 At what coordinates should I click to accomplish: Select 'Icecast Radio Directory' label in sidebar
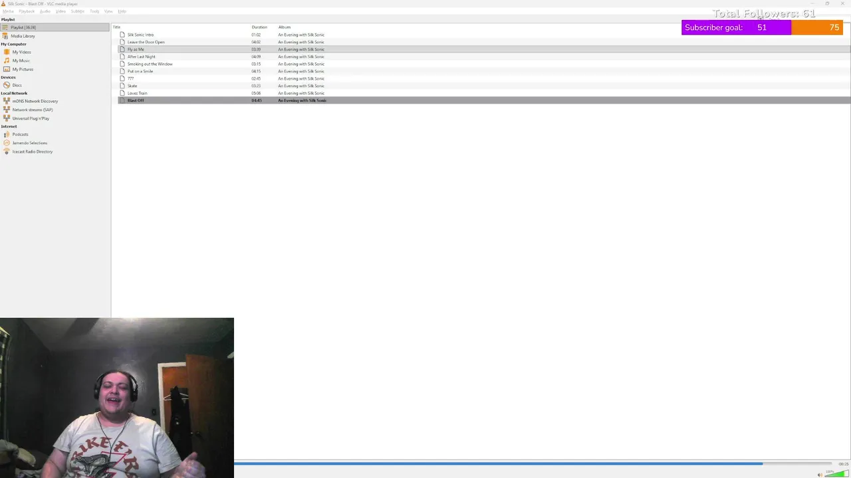[x=33, y=151]
